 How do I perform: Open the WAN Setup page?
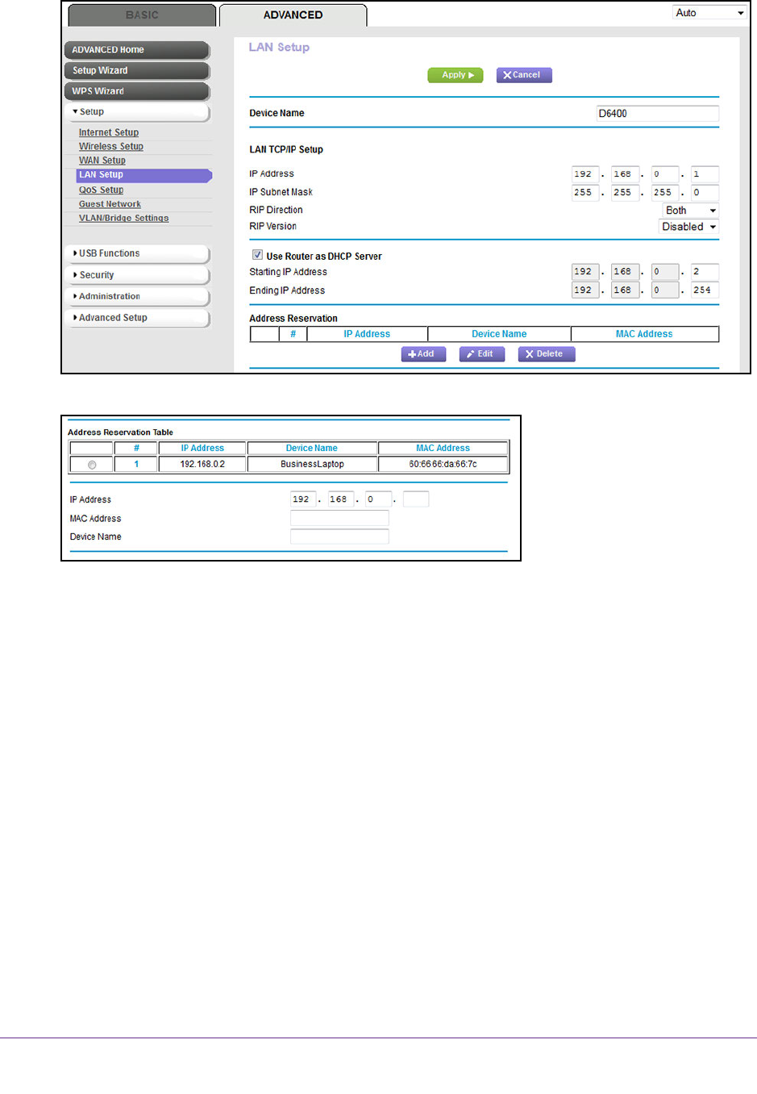click(102, 161)
